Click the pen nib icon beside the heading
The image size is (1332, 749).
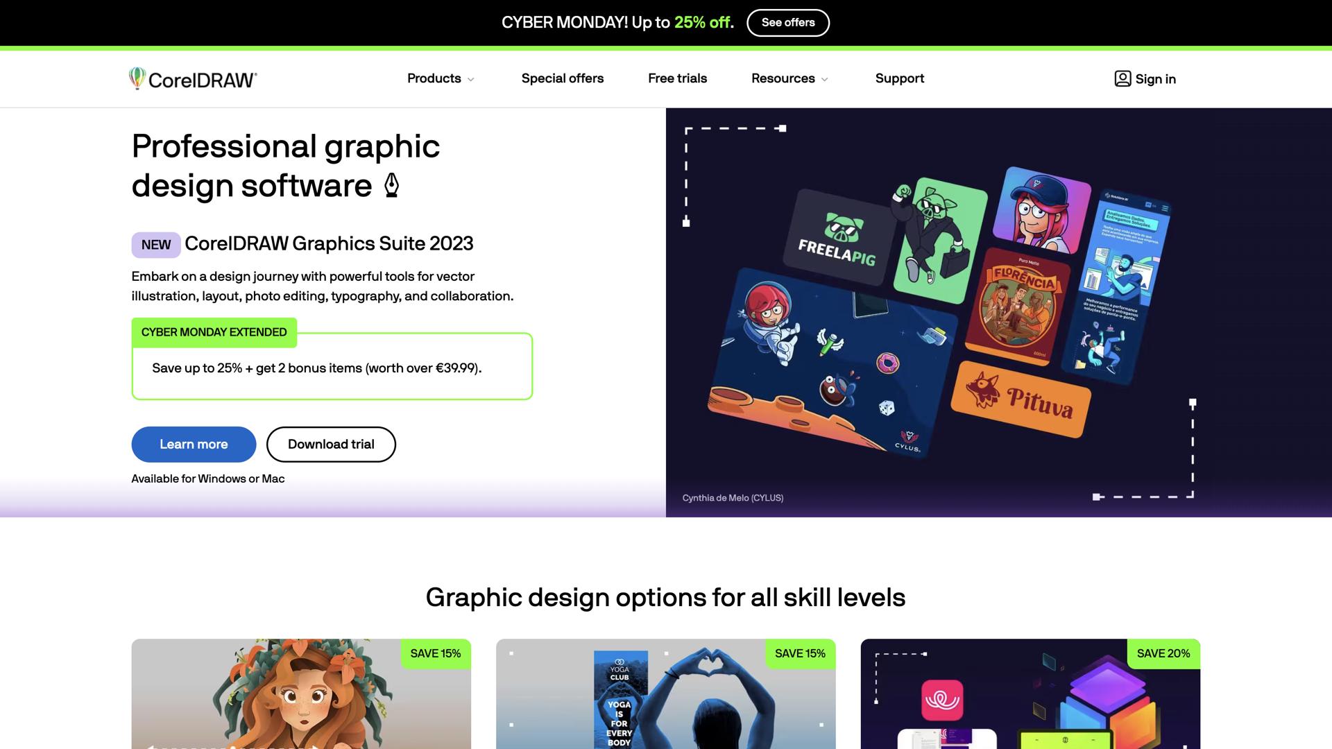click(392, 186)
